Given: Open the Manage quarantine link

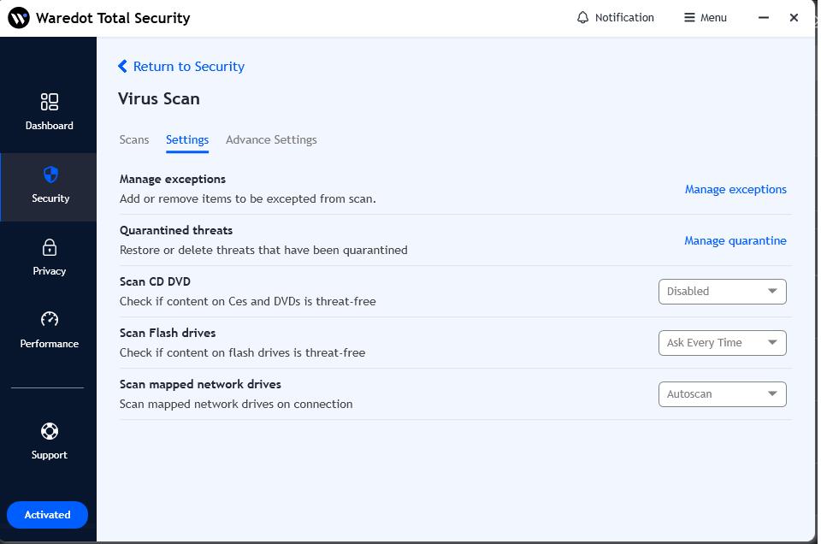Looking at the screenshot, I should [735, 240].
